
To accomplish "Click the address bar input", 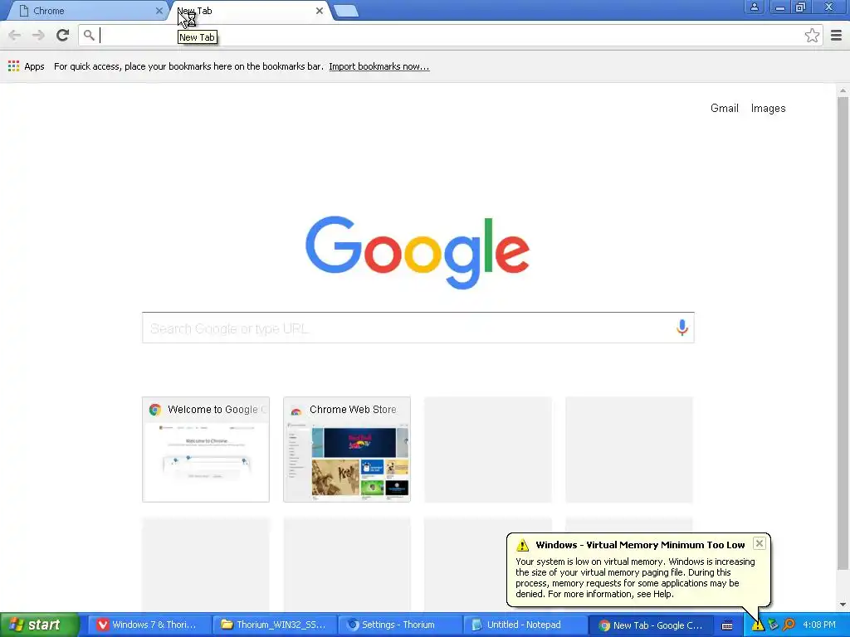I will 450,36.
